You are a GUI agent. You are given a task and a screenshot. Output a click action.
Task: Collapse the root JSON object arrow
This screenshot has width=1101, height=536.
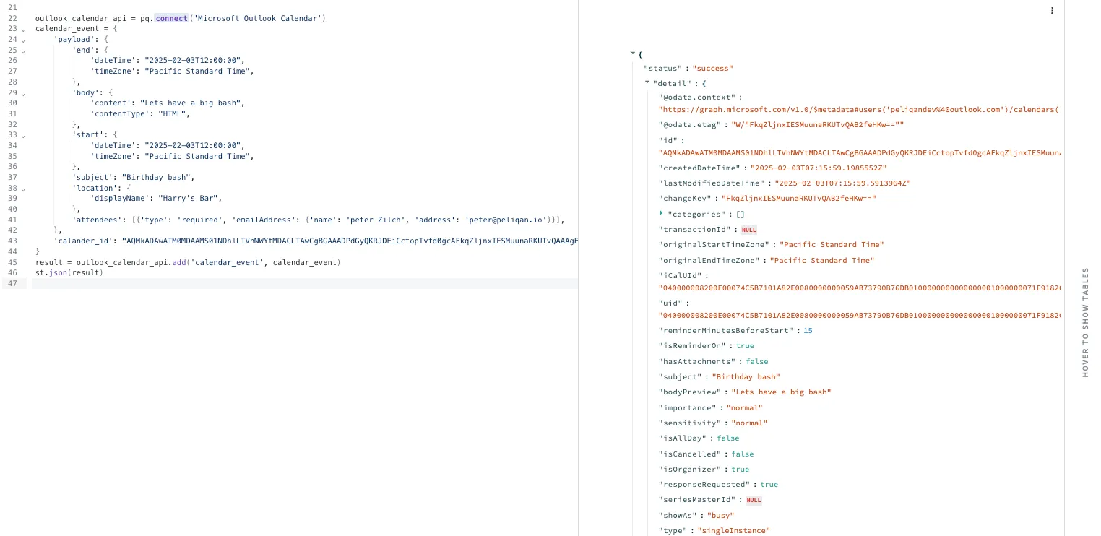click(633, 53)
